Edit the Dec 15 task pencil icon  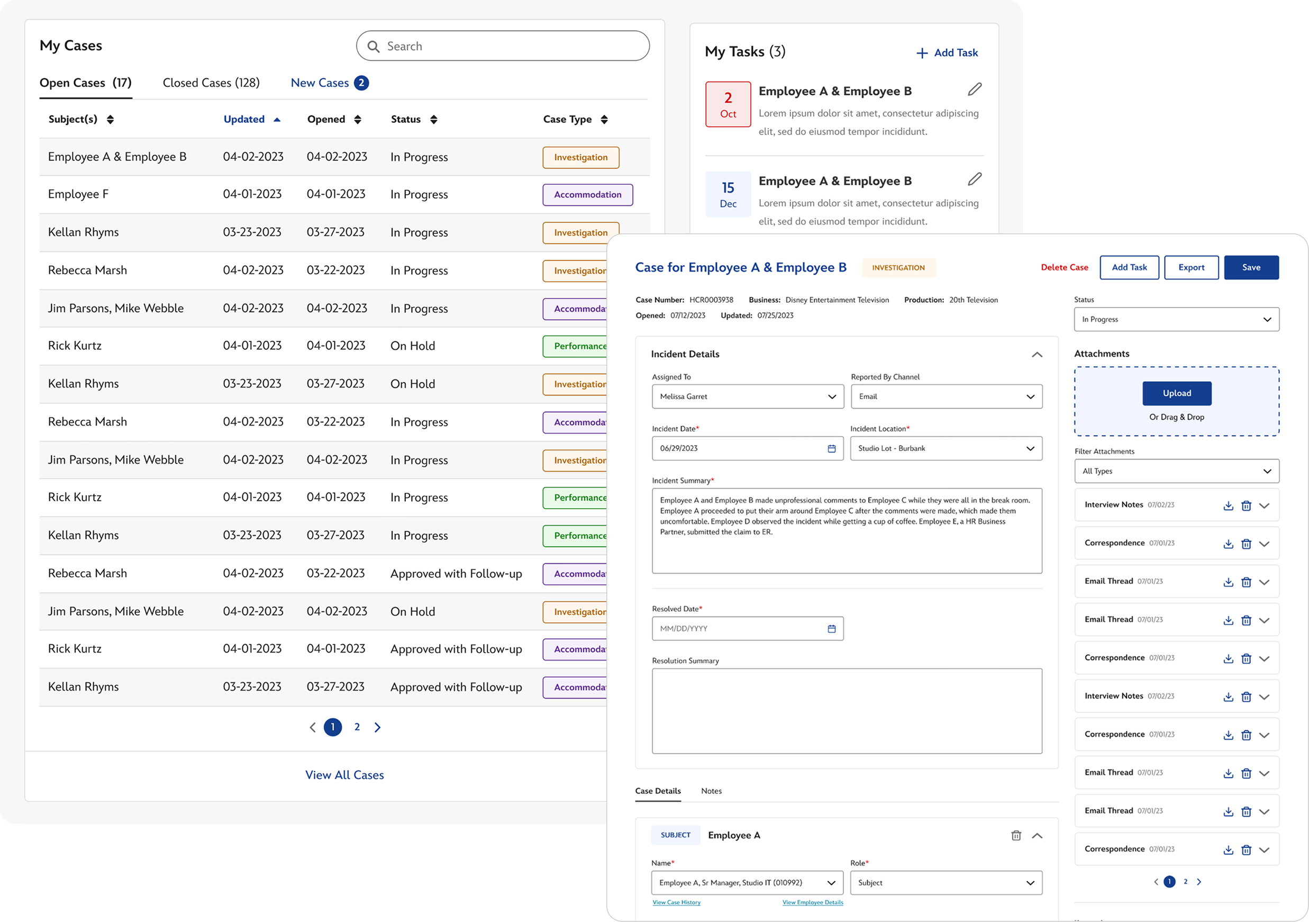tap(974, 179)
